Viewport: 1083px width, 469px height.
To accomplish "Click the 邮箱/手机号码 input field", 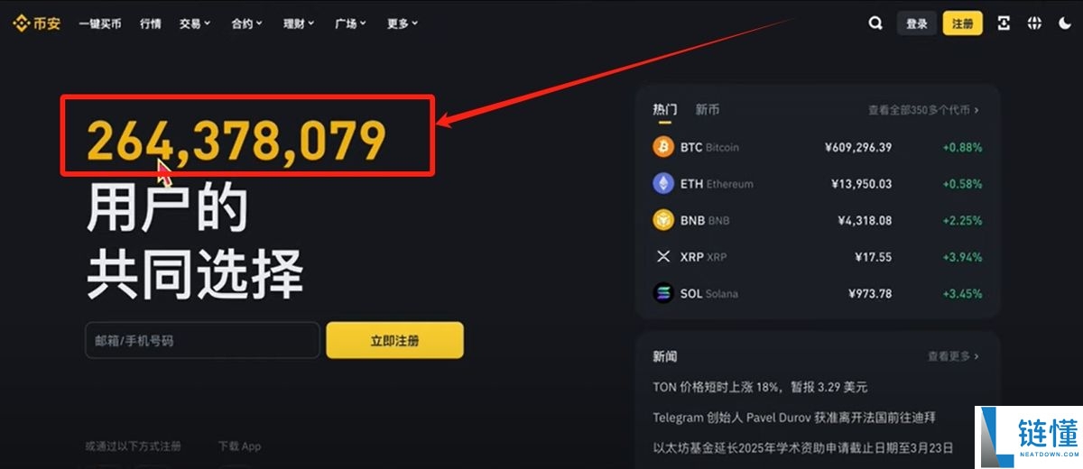I will click(x=202, y=341).
